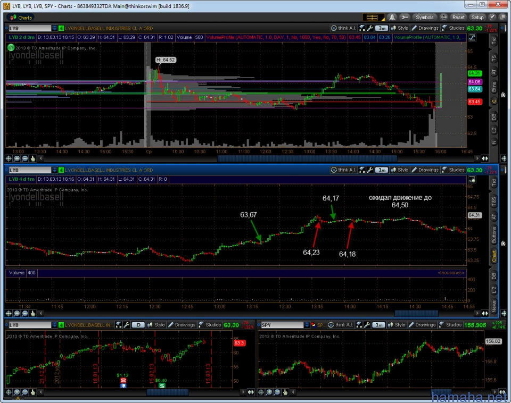Click the Symbols button

coord(425,17)
